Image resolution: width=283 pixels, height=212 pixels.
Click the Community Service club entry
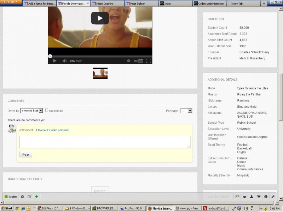click(x=250, y=169)
